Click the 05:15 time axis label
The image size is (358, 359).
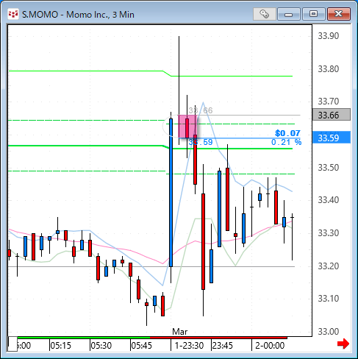point(60,346)
